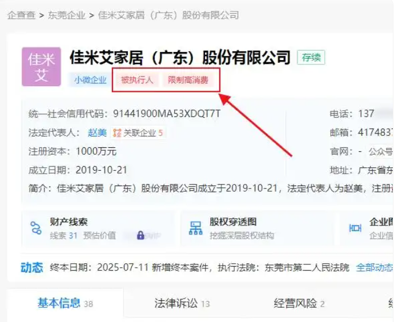Open the 企查查 breadcrumb link
394x322 pixels.
coord(21,15)
